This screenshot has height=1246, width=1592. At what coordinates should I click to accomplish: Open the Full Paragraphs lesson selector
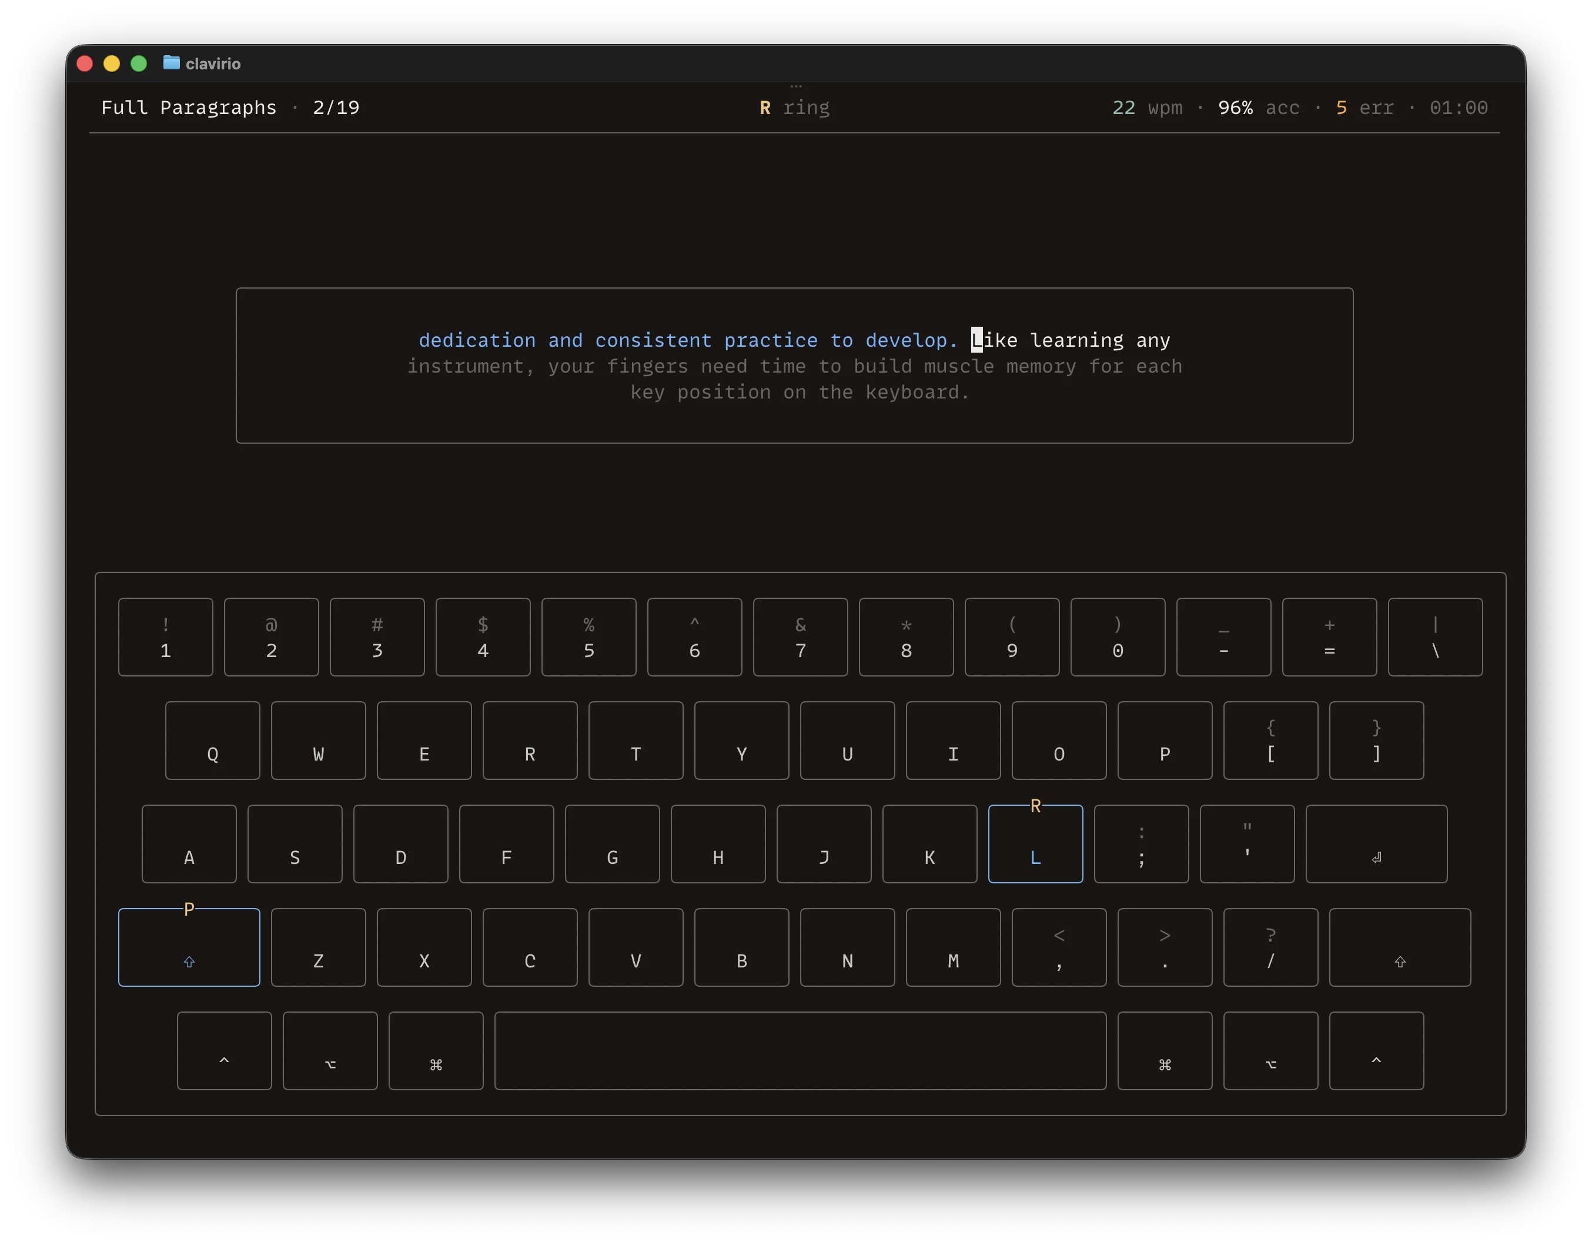(x=189, y=107)
